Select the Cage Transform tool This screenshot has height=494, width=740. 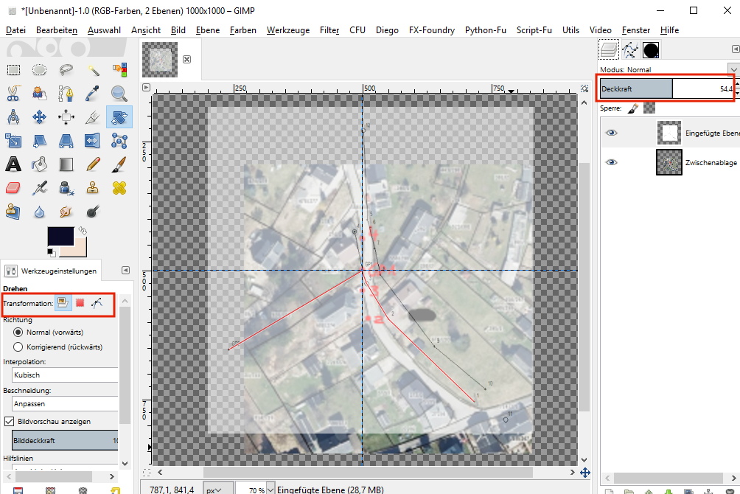(x=119, y=141)
